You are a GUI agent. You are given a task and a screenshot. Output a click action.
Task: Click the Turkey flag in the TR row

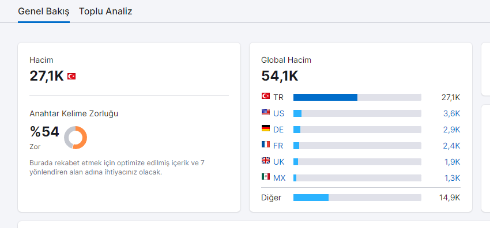(266, 96)
